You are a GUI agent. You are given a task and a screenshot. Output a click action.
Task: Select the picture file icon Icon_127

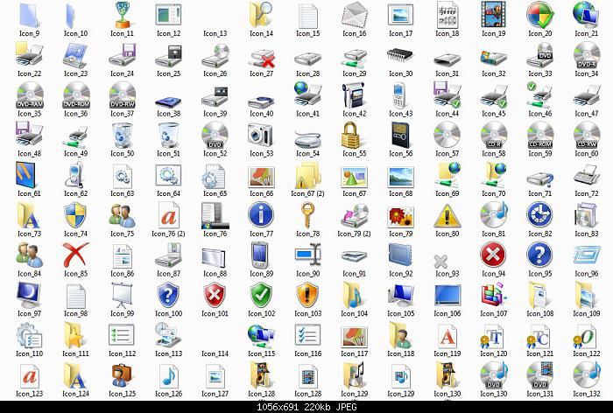click(215, 376)
